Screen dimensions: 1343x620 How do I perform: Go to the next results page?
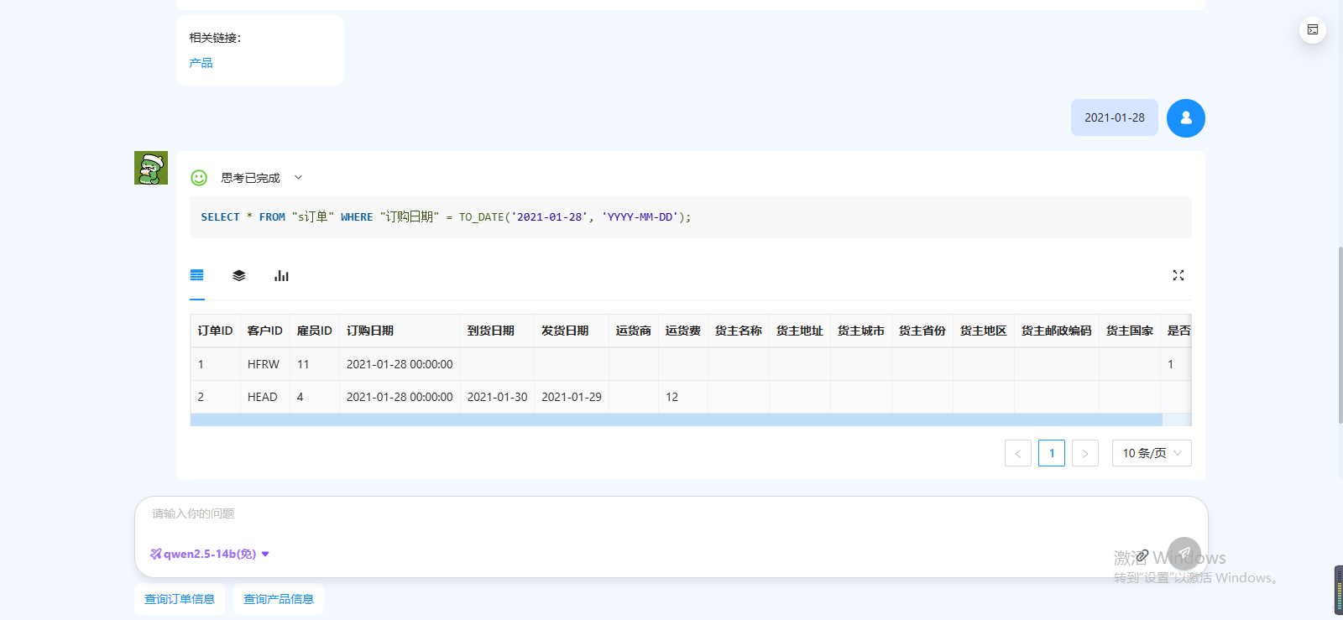(x=1084, y=453)
